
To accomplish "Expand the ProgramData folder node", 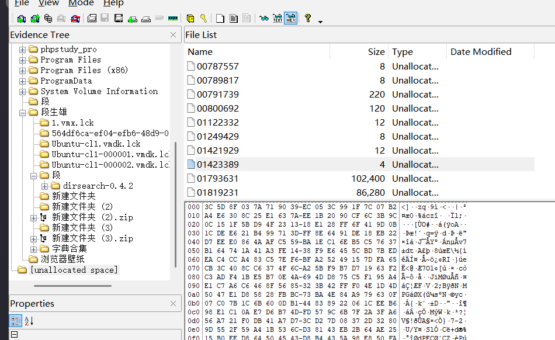I will point(22,81).
